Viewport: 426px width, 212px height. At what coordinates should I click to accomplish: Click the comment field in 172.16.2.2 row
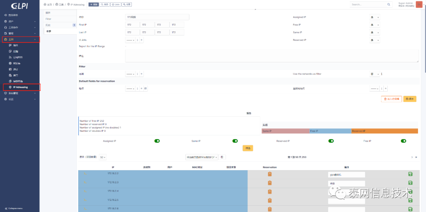pos(346,175)
